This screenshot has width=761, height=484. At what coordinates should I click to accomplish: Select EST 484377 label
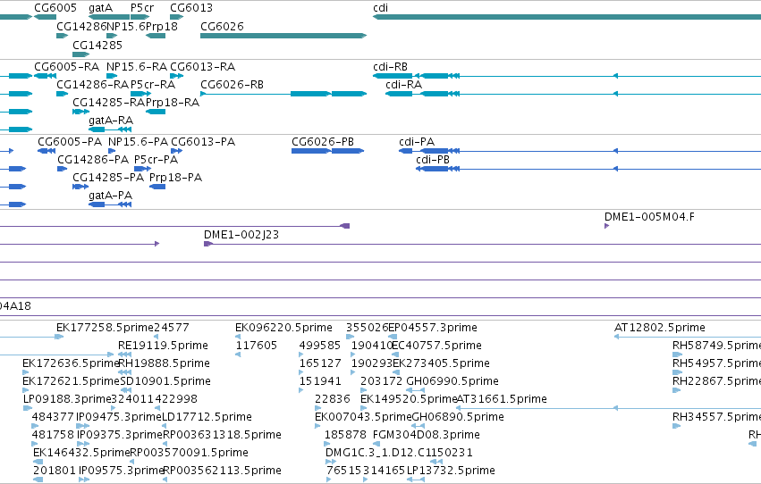point(53,417)
